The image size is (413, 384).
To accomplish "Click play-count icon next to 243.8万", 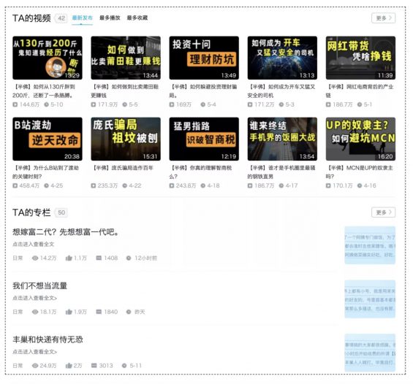I will [172, 185].
